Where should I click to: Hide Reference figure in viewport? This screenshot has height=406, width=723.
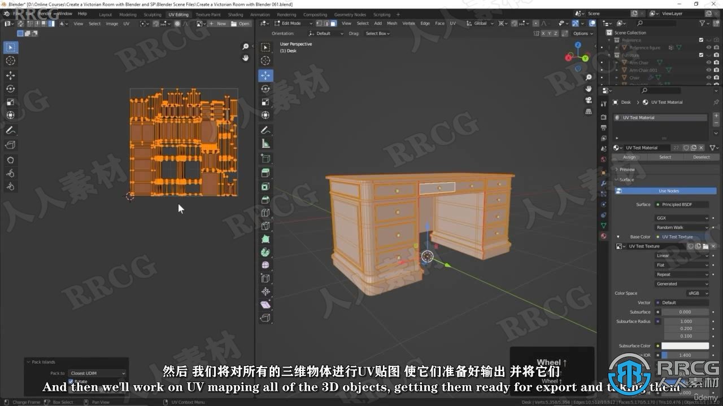(x=708, y=47)
